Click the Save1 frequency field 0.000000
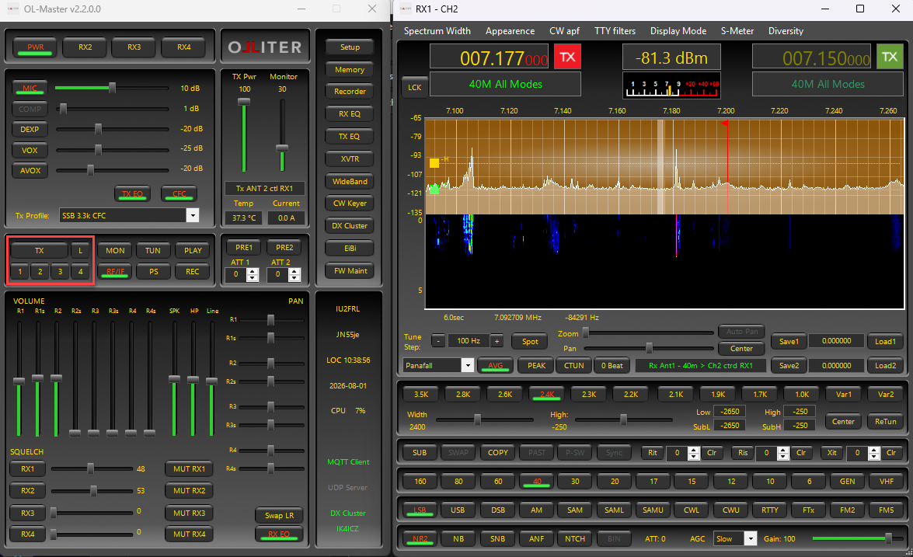This screenshot has width=913, height=557. (x=836, y=341)
